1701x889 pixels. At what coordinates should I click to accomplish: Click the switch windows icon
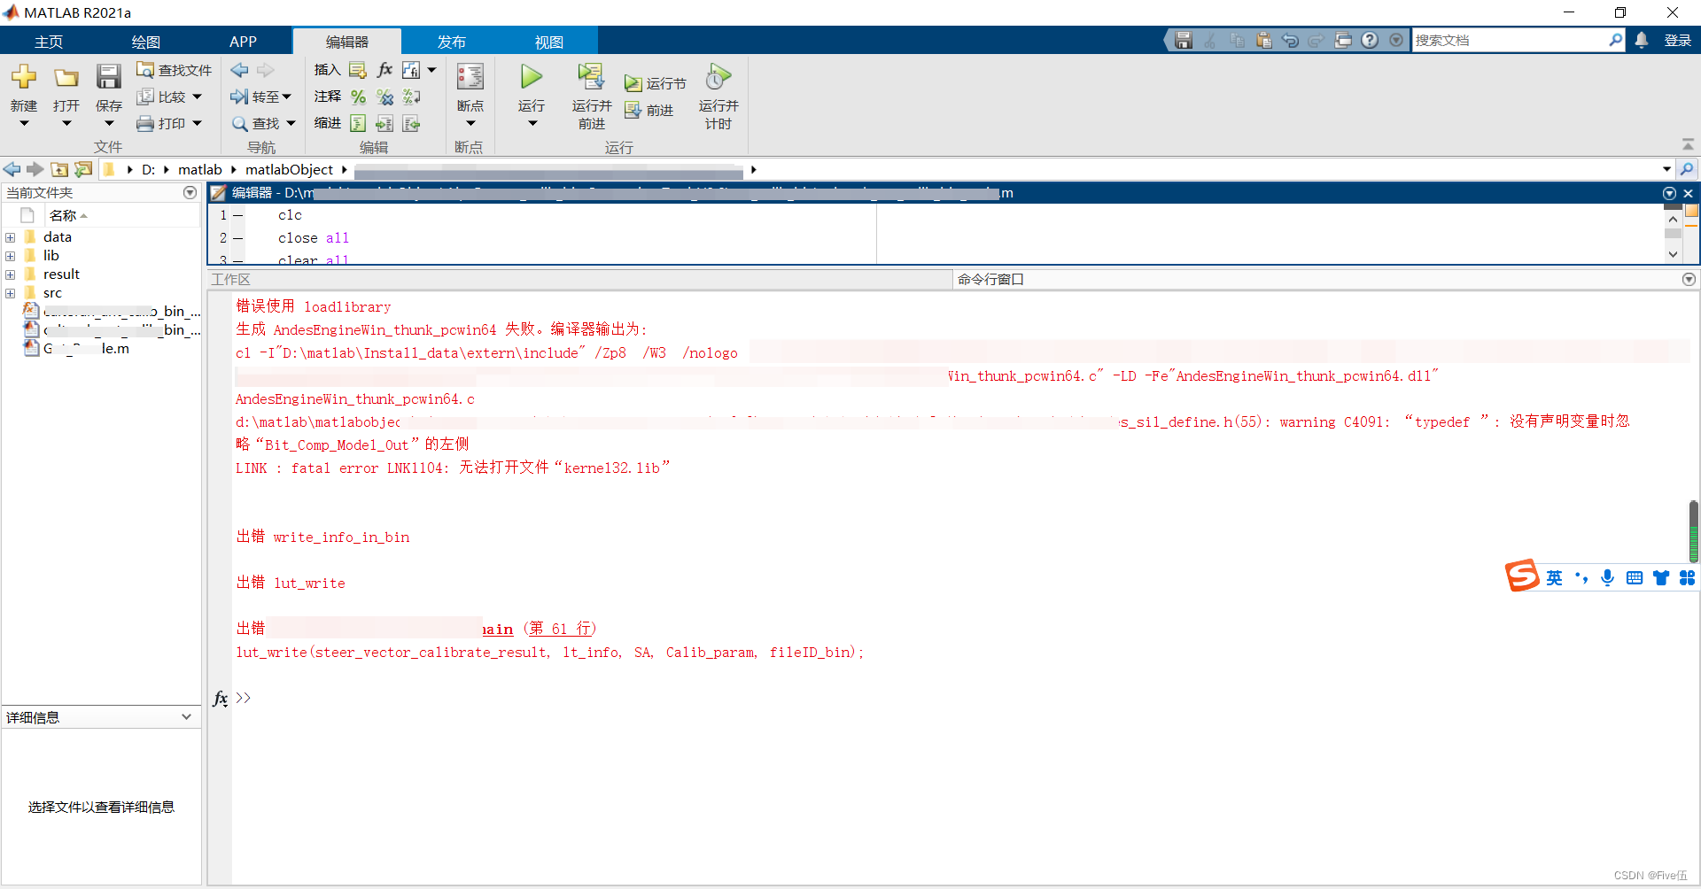point(1343,40)
